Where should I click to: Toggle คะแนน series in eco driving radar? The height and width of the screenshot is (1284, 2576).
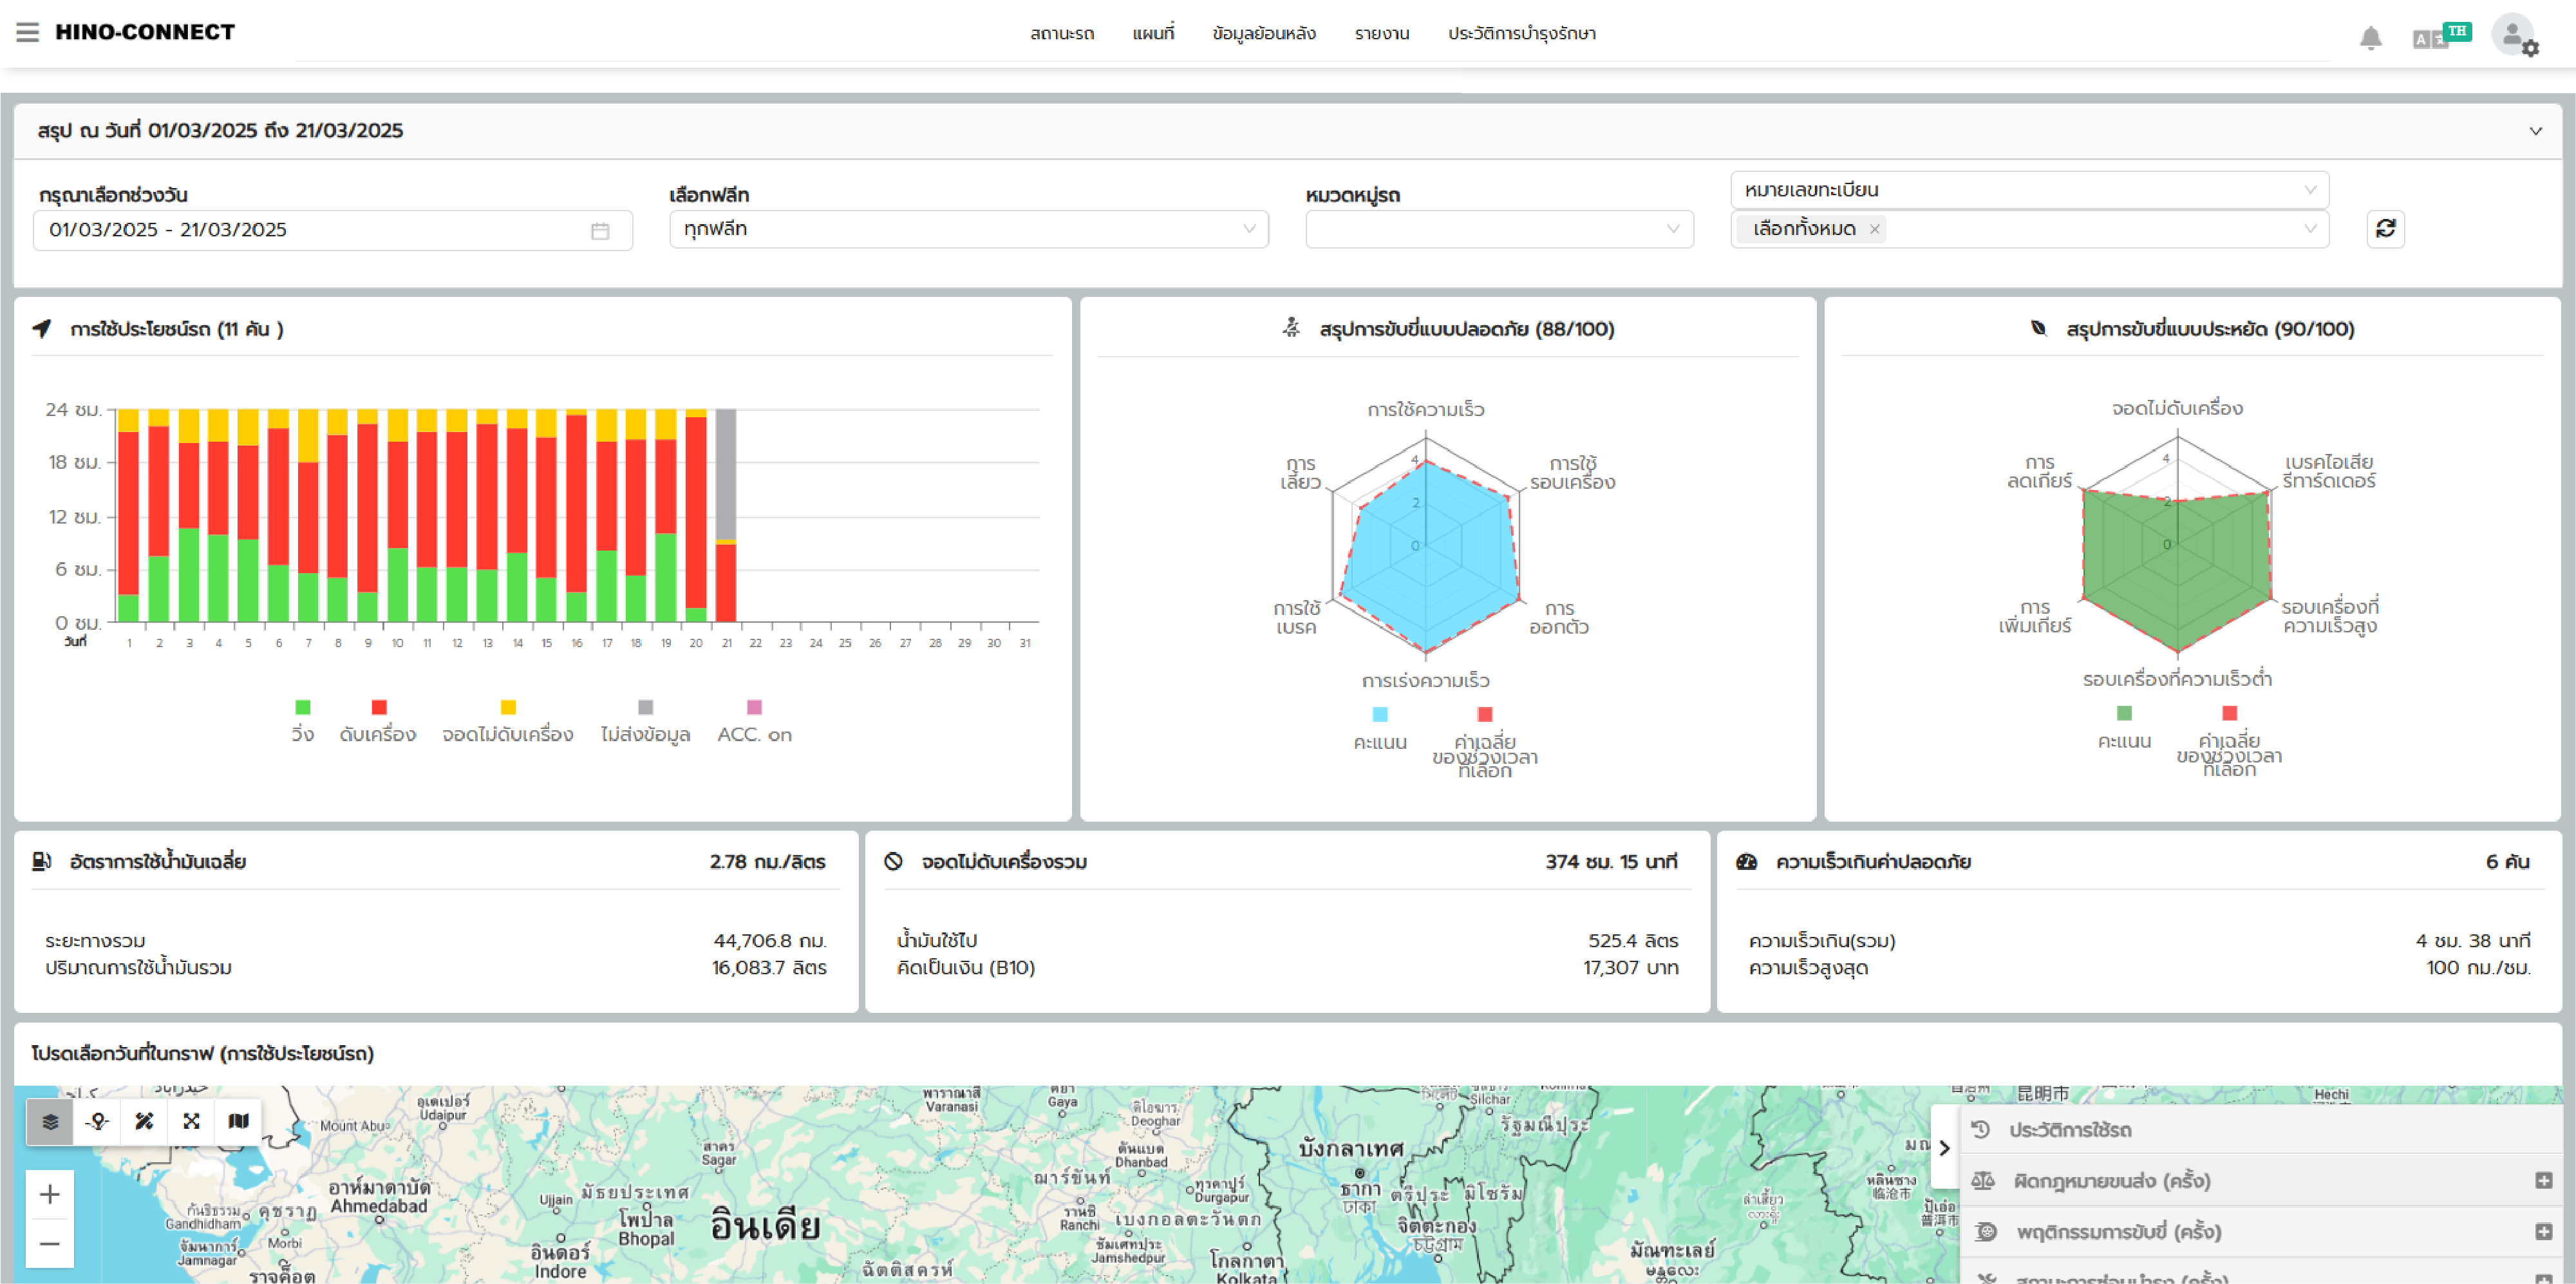(x=2124, y=728)
